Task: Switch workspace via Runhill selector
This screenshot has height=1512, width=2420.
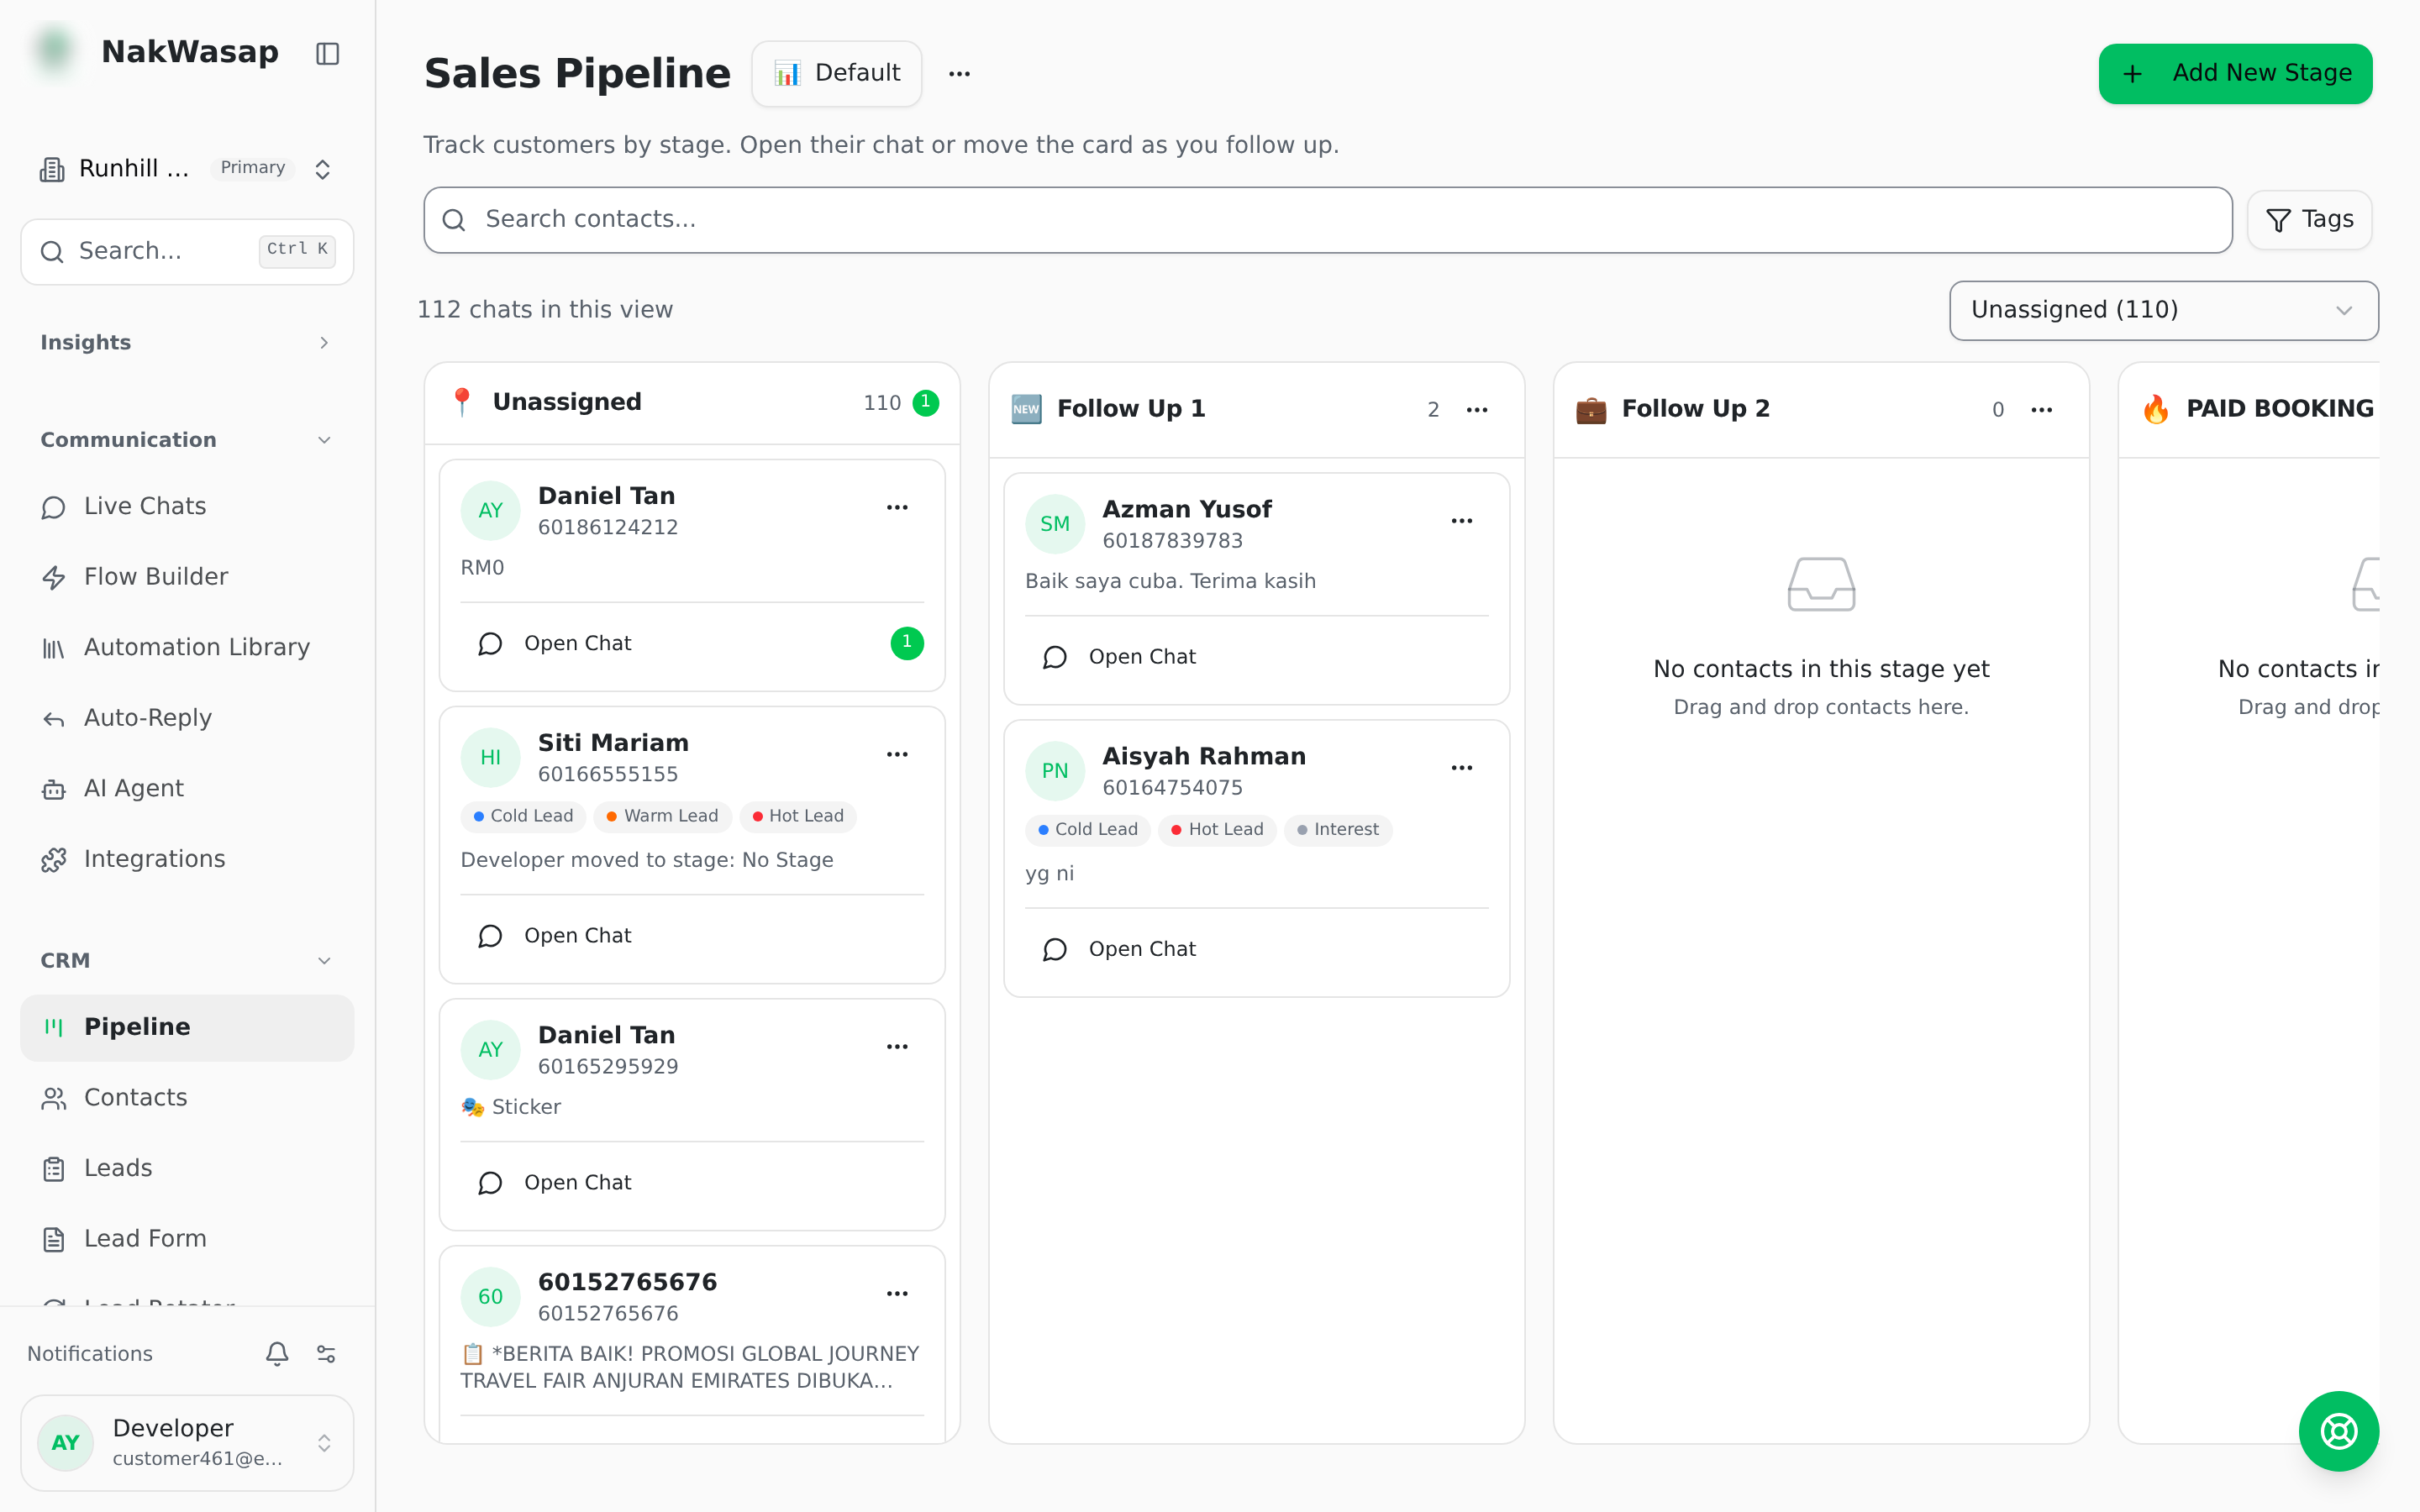Action: pyautogui.click(x=186, y=168)
